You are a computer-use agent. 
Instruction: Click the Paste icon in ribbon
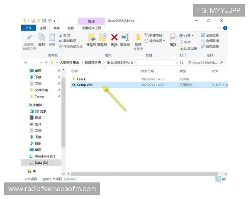[52, 38]
